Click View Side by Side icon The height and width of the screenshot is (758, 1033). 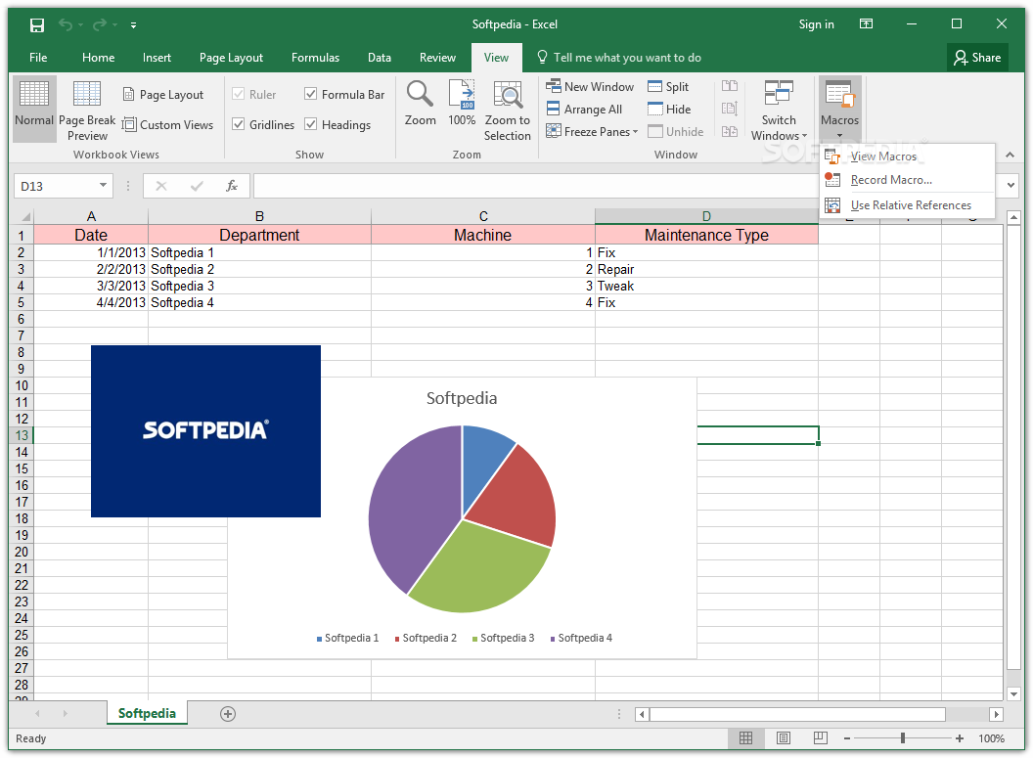[730, 86]
